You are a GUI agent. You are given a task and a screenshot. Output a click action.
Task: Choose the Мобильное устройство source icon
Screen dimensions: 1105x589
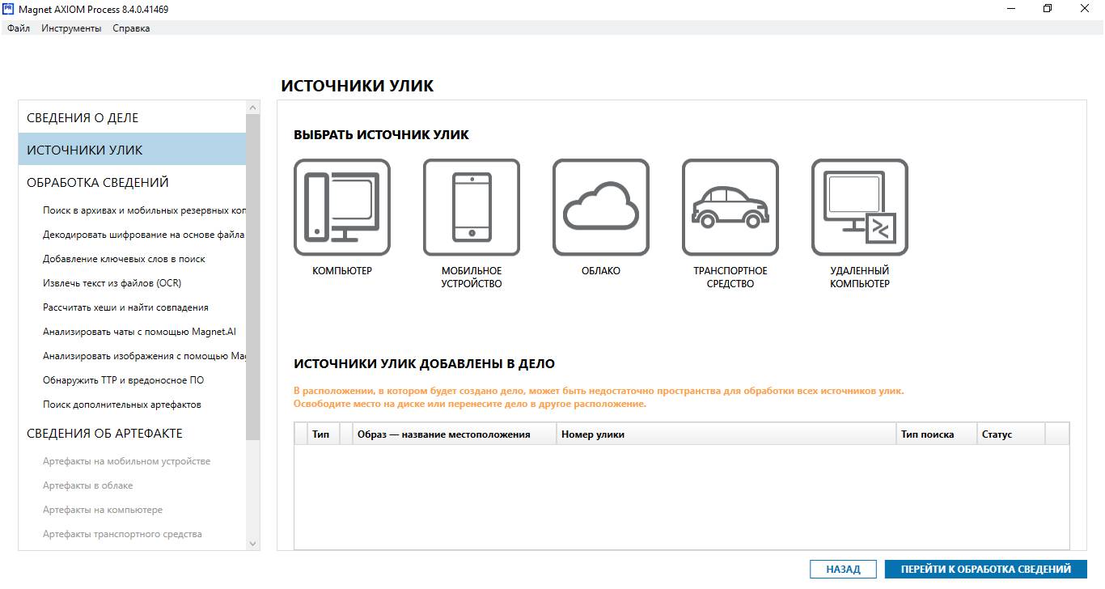472,207
